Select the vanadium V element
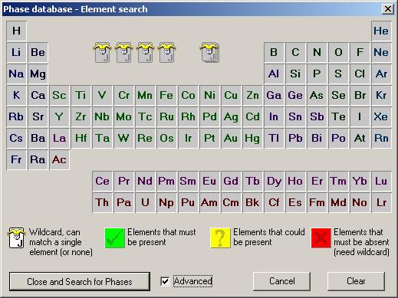The width and height of the screenshot is (398, 298). (102, 95)
